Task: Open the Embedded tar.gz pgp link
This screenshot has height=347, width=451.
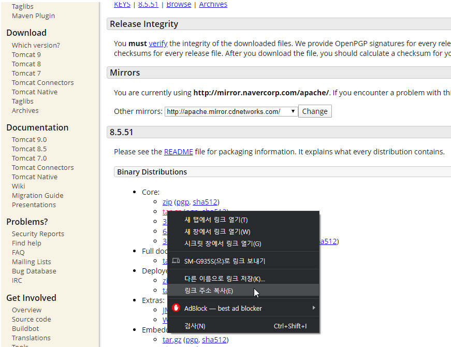Action: (192, 340)
